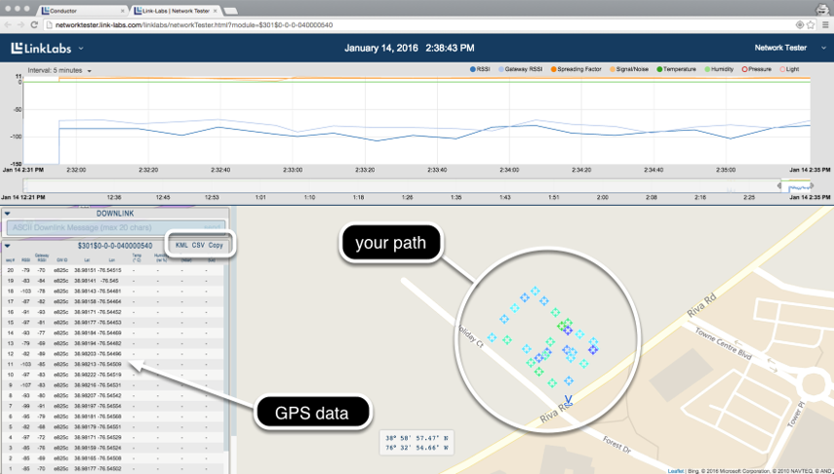Click the ASCII Downlink Message input field
Viewport: 834px width, 474px height.
[107, 227]
